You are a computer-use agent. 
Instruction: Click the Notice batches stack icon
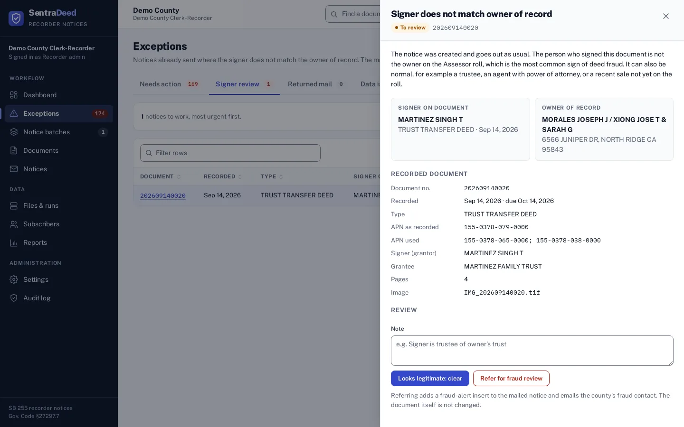point(14,132)
